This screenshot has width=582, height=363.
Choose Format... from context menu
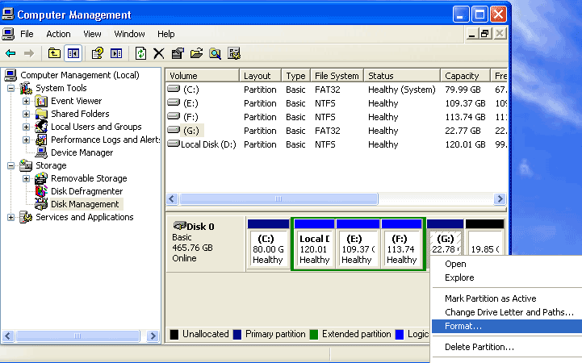tap(507, 326)
